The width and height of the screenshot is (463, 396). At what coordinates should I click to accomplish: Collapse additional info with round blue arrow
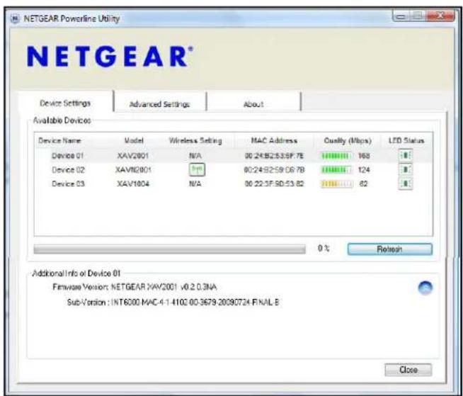(x=425, y=288)
